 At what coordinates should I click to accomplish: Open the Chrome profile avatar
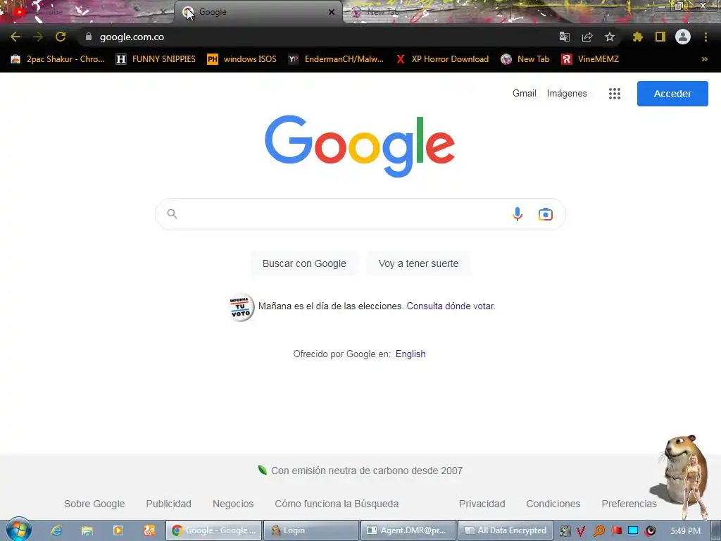pos(683,37)
